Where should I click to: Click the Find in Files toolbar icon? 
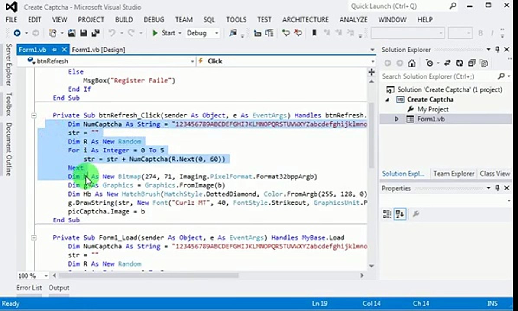pos(233,33)
